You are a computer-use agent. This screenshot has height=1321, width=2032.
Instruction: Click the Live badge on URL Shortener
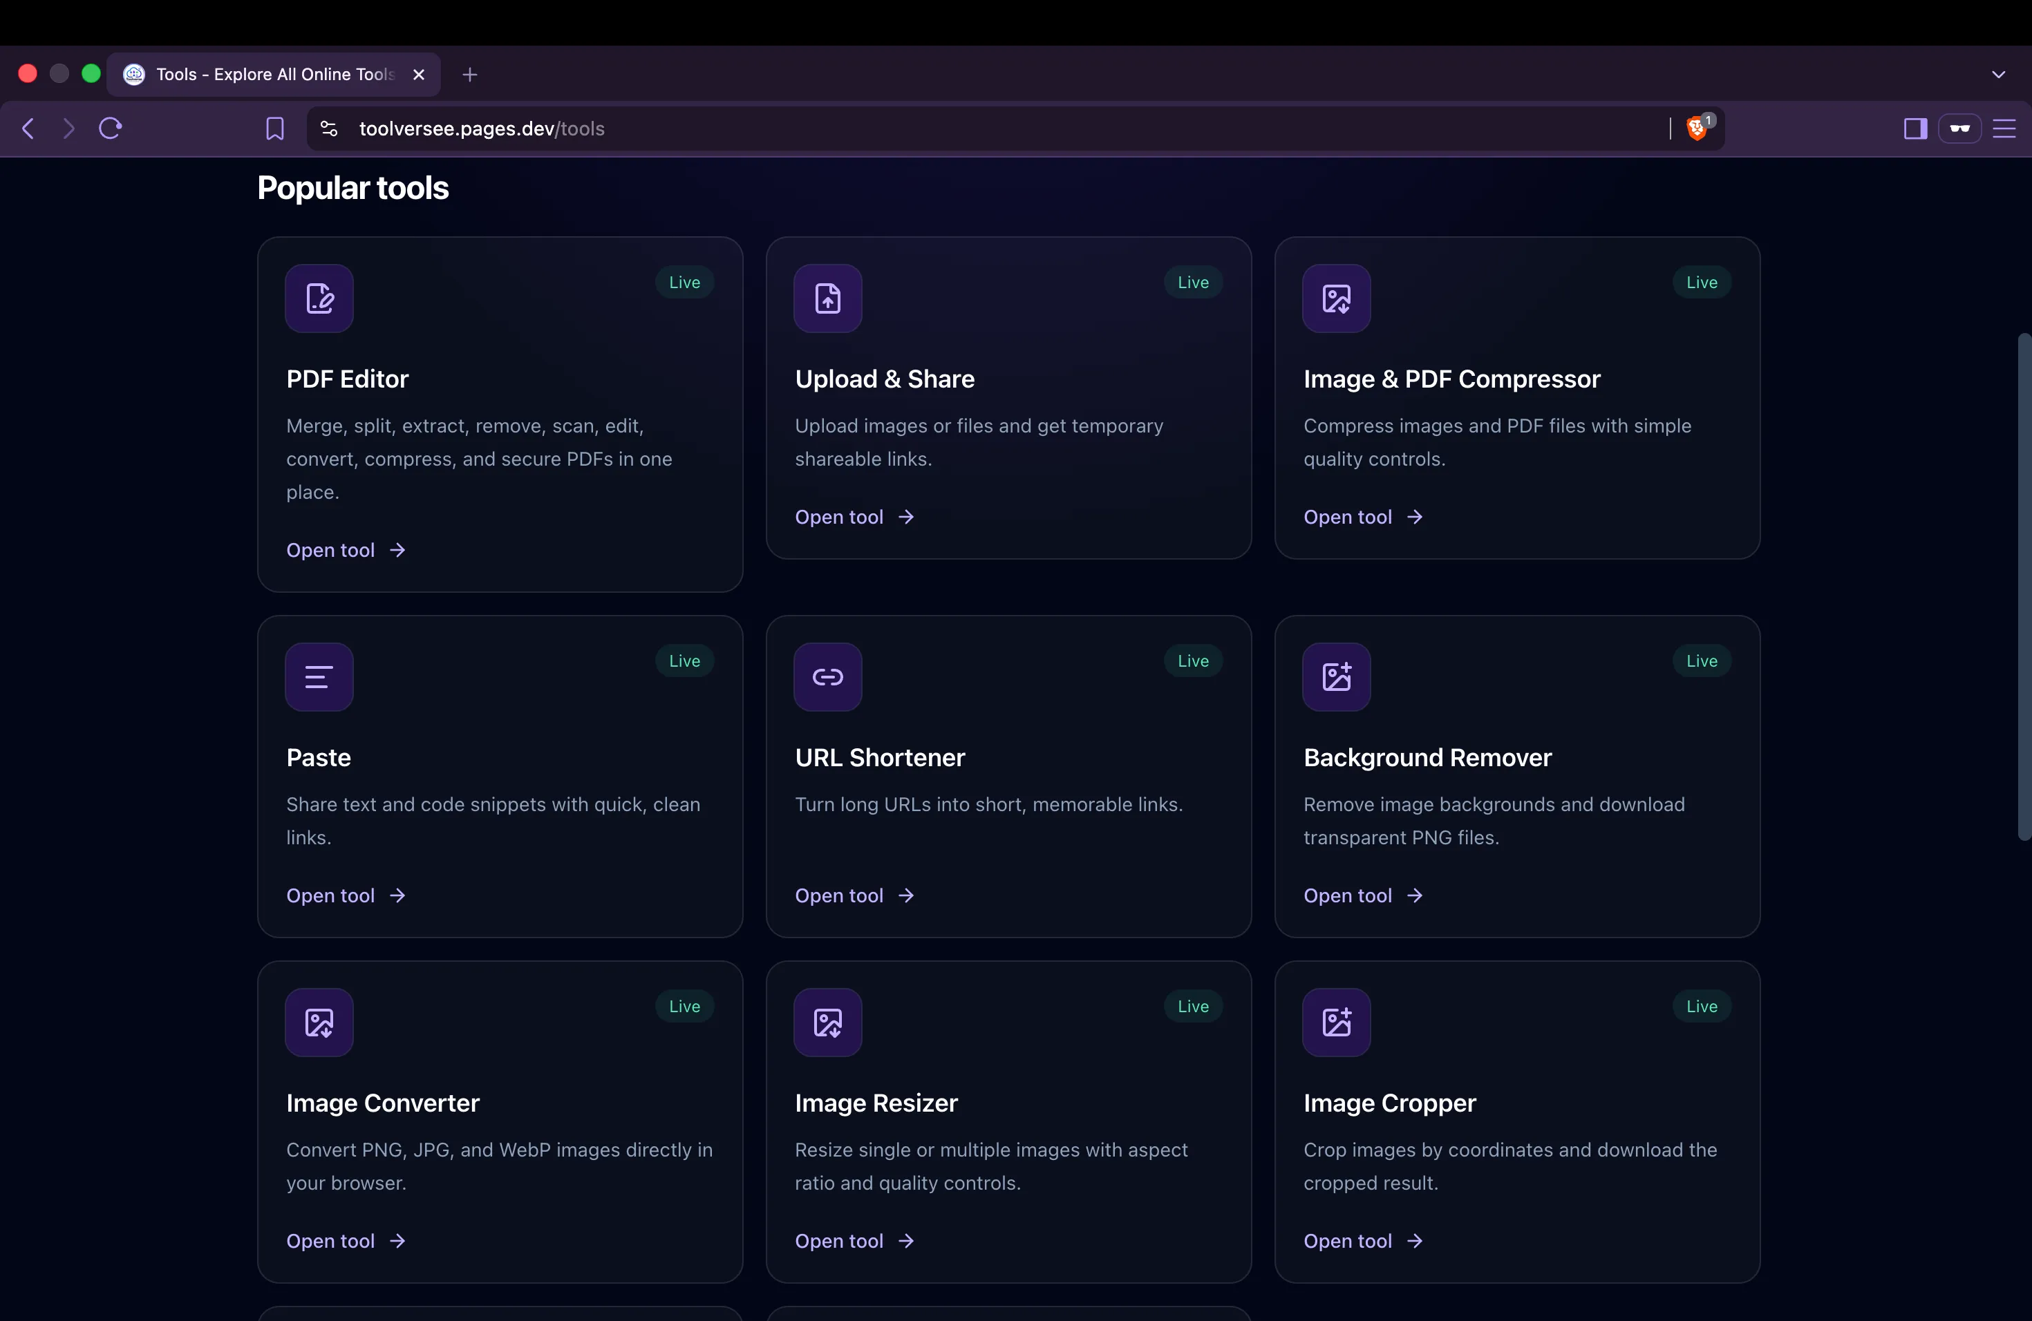pos(1193,661)
